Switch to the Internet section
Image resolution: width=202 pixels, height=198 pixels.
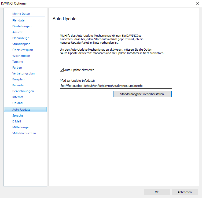18,97
